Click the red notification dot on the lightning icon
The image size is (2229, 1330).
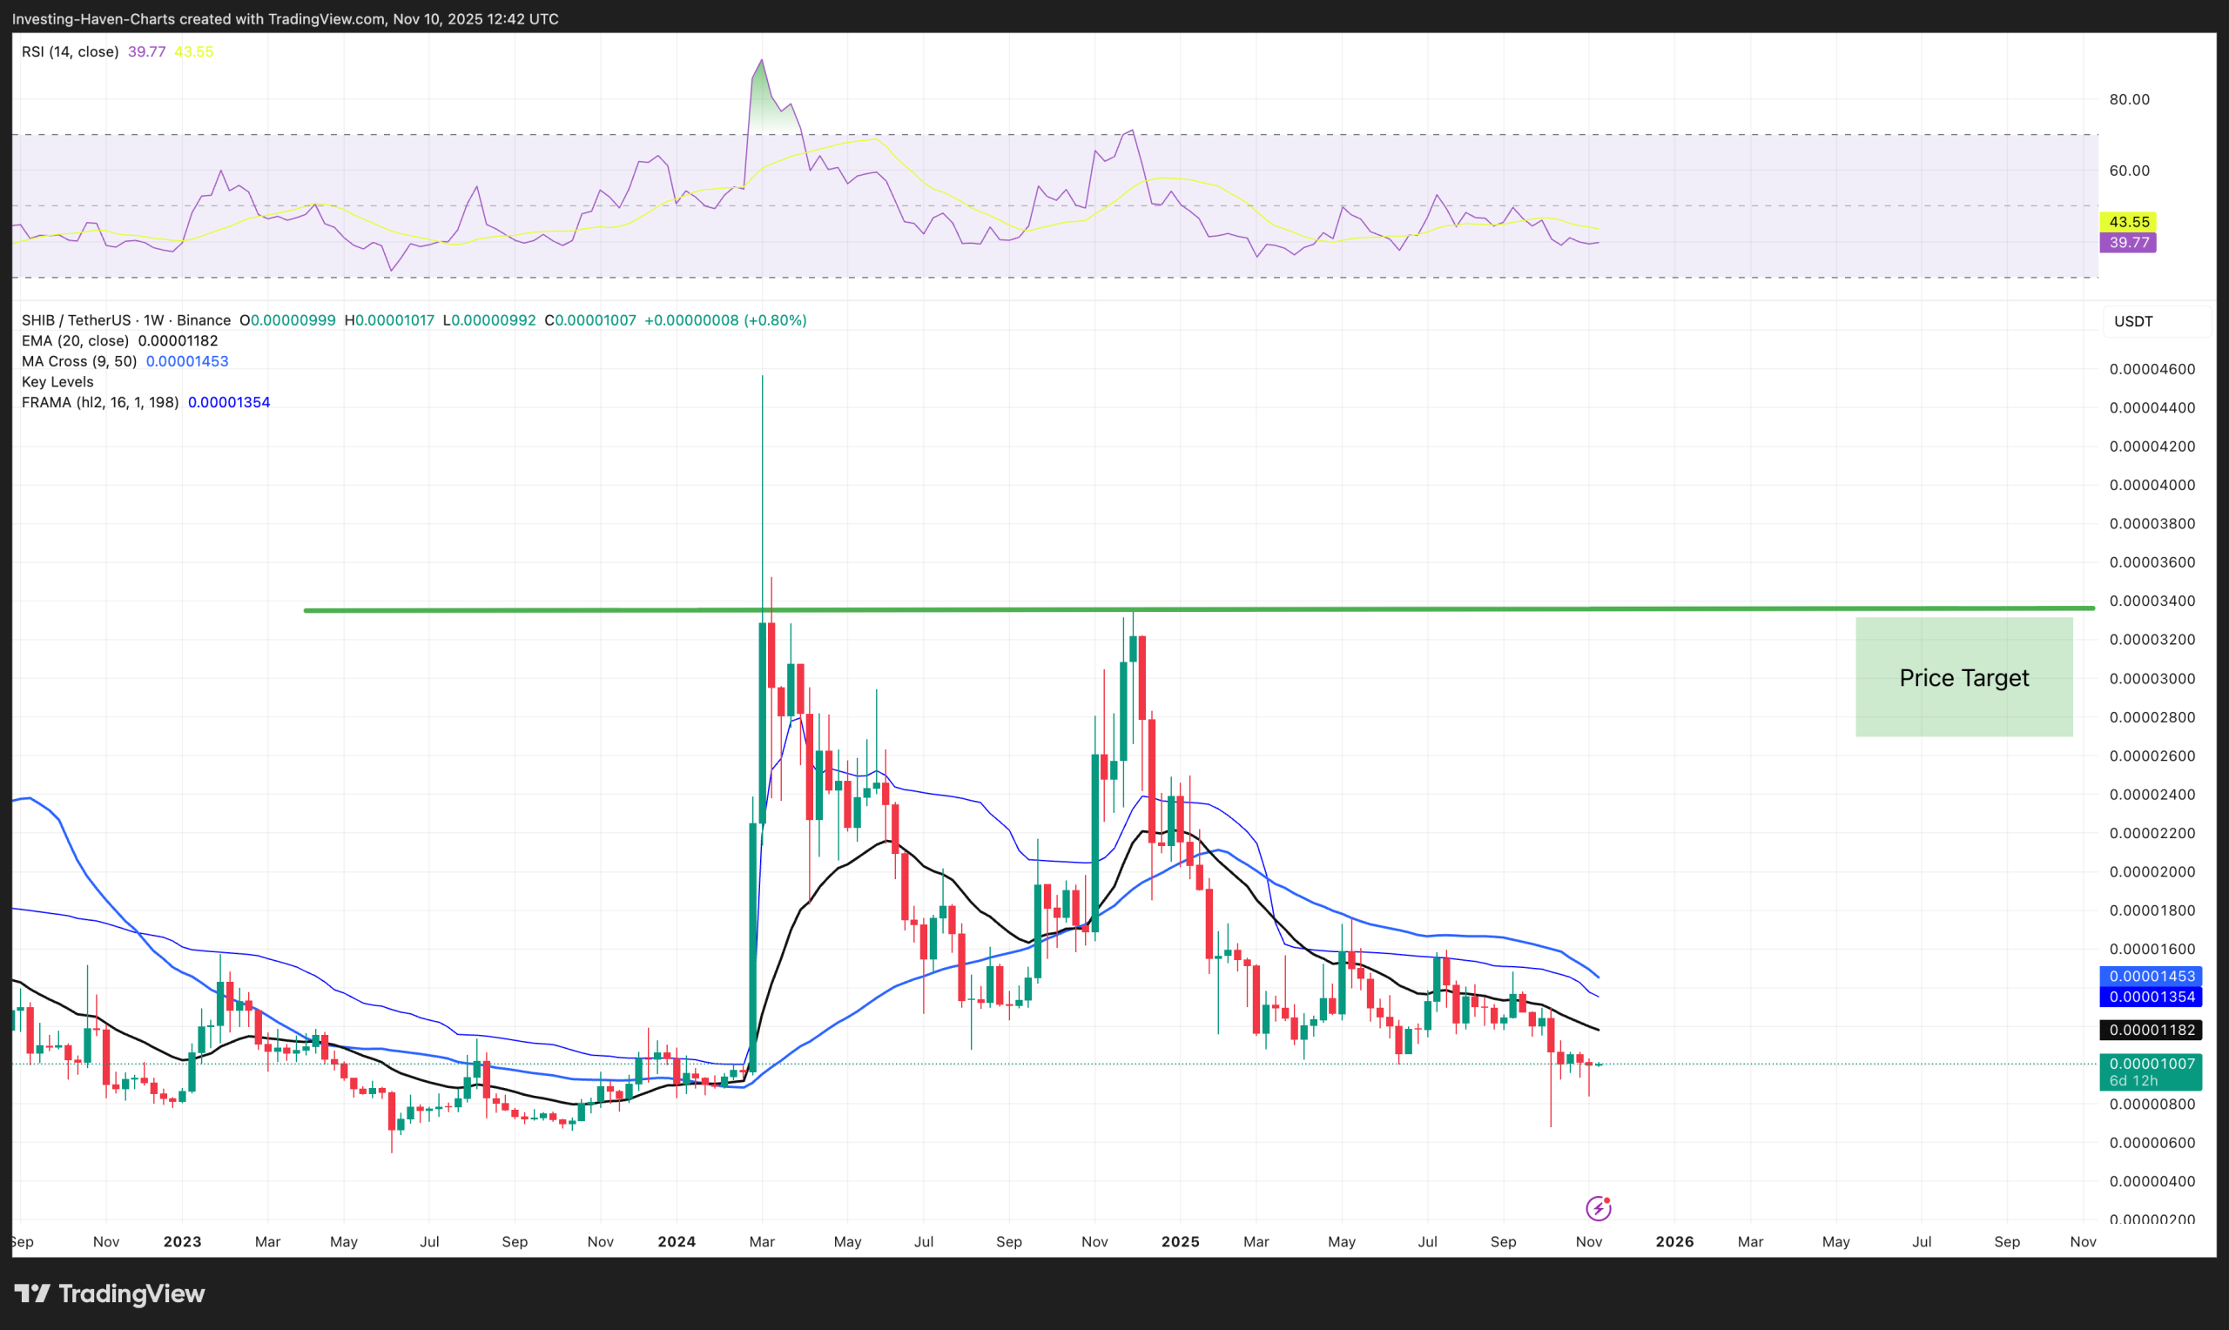[1608, 1200]
